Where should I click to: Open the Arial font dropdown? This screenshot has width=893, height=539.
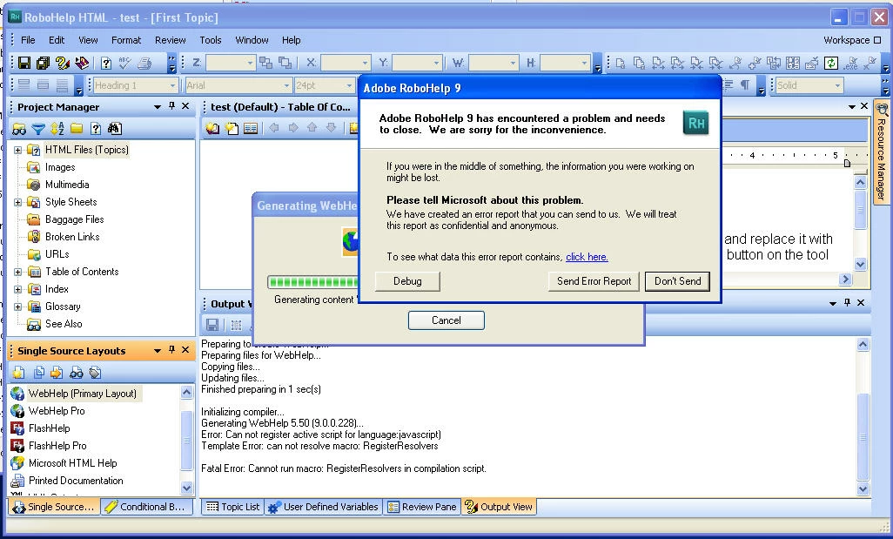click(286, 85)
